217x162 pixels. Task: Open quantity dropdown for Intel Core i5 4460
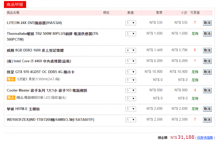131,61
